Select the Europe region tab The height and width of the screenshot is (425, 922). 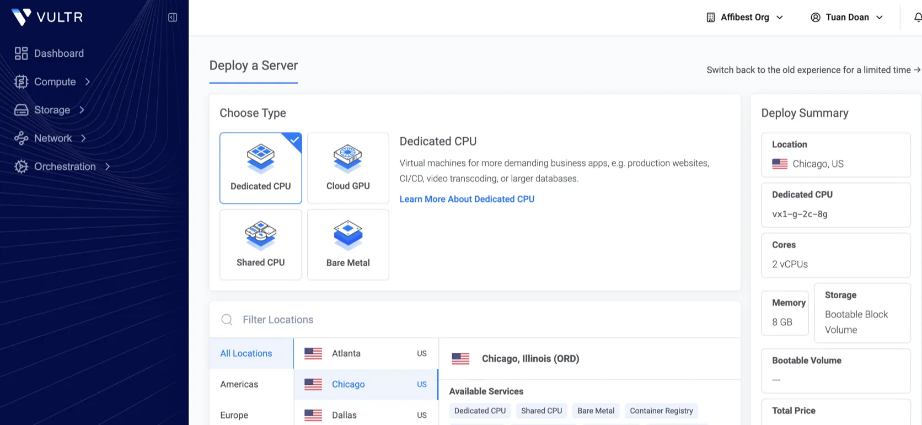click(x=251, y=415)
